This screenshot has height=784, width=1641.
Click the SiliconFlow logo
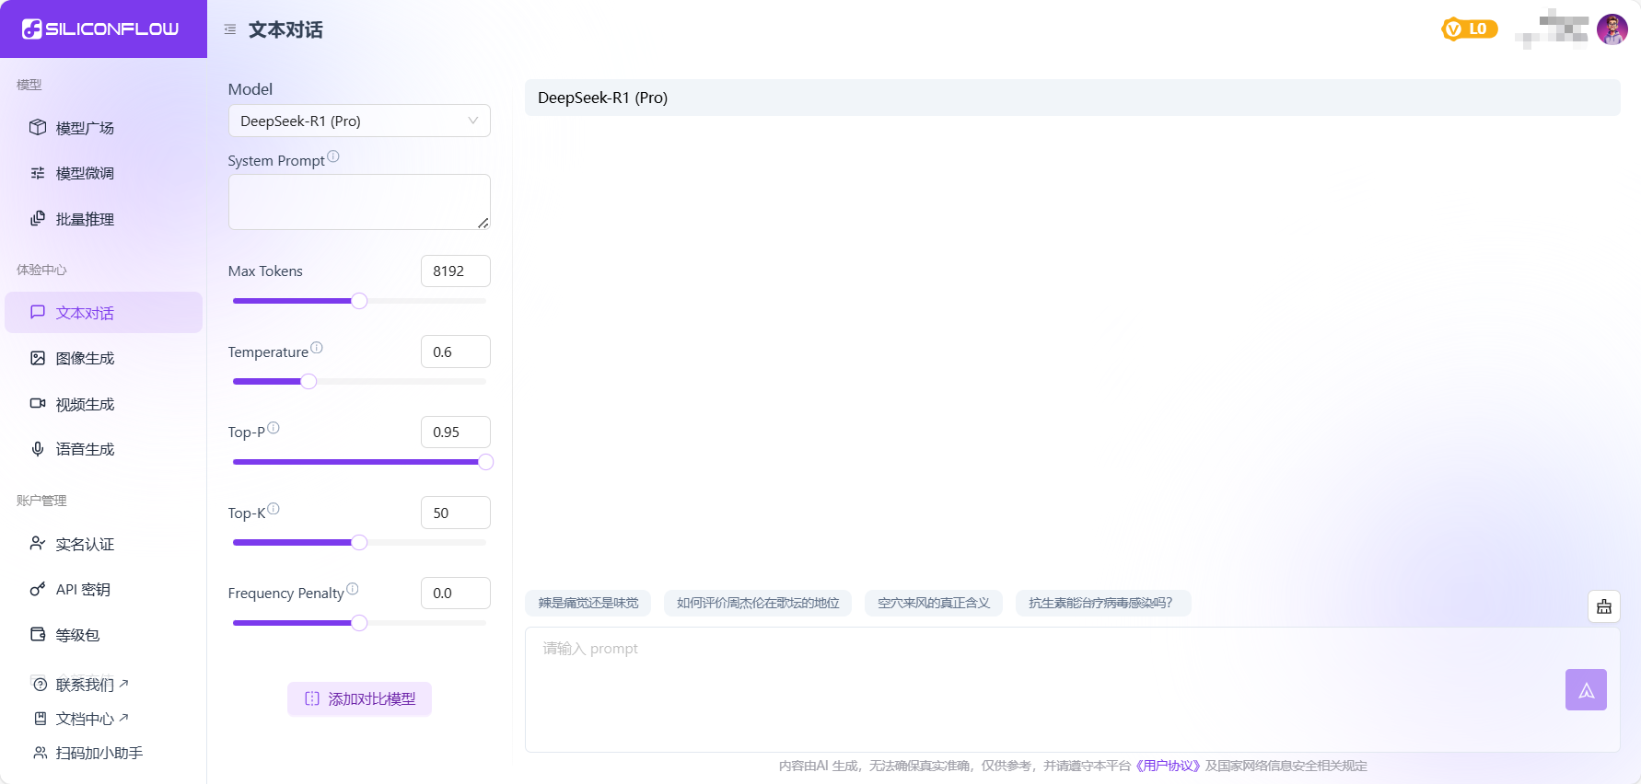point(100,29)
